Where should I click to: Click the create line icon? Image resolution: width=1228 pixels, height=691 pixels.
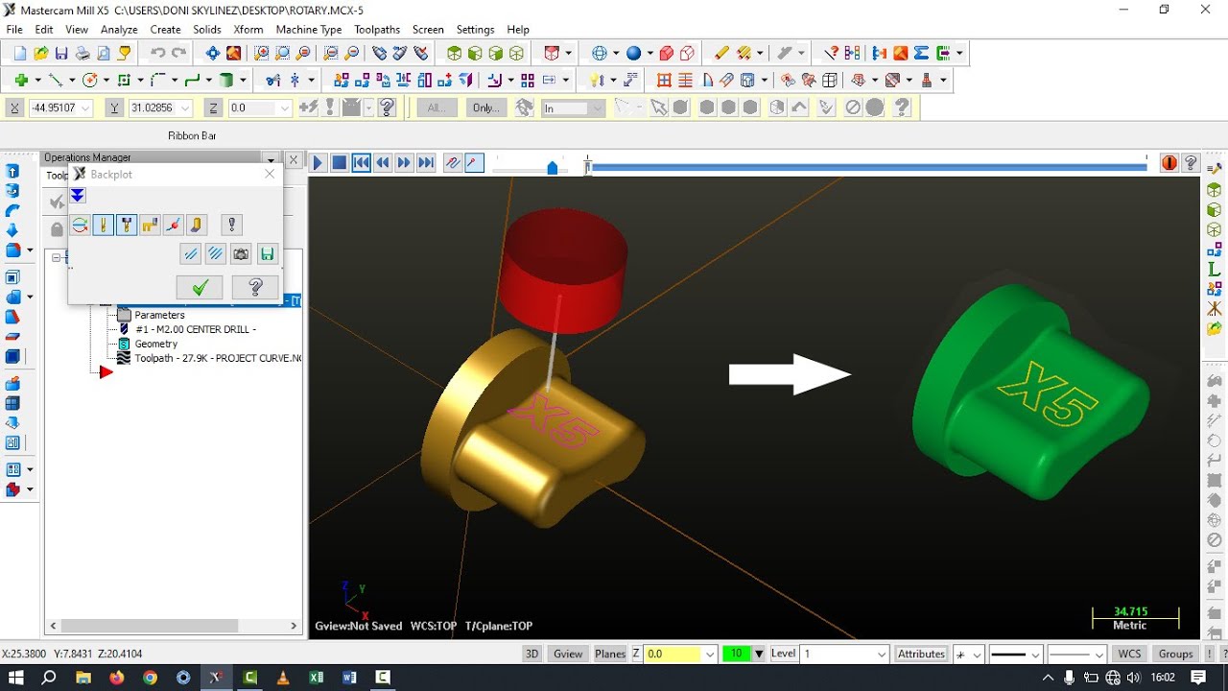(x=56, y=81)
